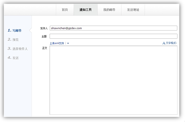185x122 pixels.
Task: Click the 正文 label
Action: [x=45, y=48]
